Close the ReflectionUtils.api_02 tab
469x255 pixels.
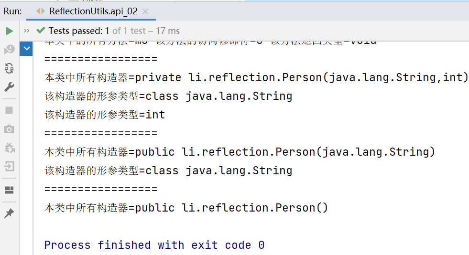146,11
